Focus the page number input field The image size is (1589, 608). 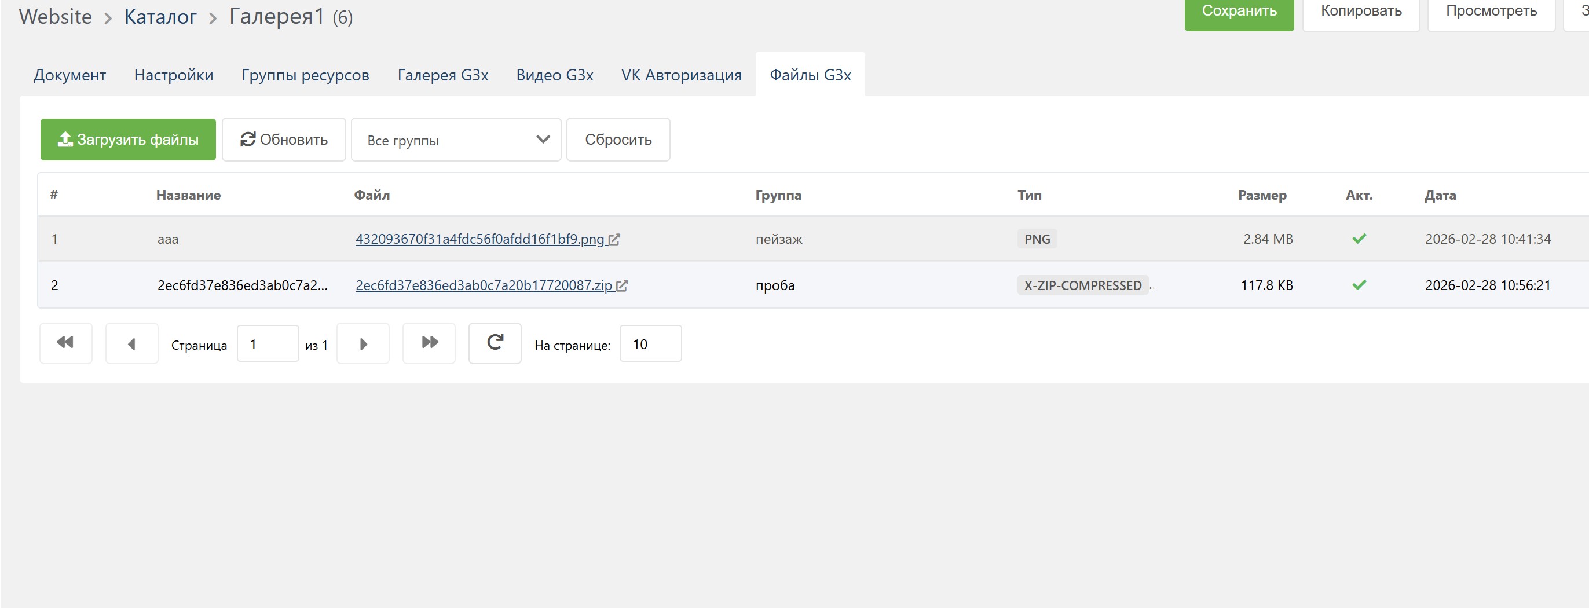pyautogui.click(x=268, y=343)
